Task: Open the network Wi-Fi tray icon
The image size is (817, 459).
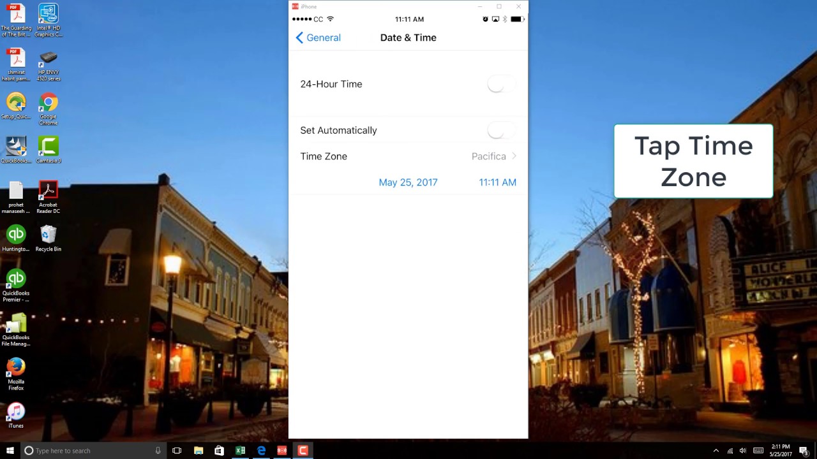Action: point(730,451)
